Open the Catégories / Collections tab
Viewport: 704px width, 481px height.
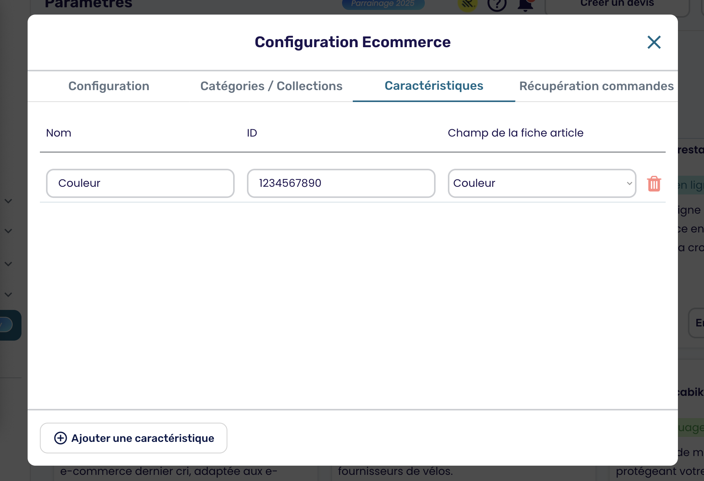(271, 86)
